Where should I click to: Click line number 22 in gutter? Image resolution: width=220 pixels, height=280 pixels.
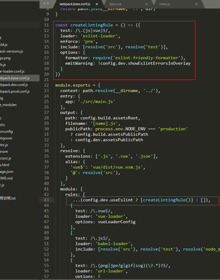pos(46,85)
